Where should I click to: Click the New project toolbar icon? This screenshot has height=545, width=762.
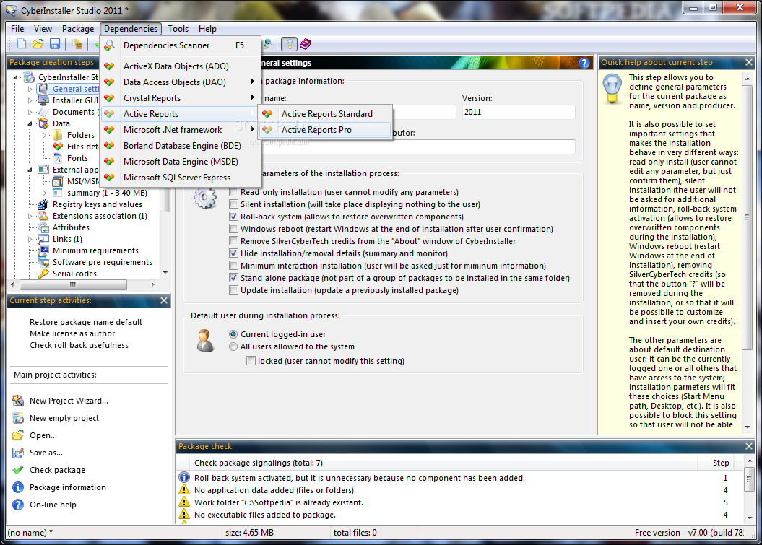click(22, 44)
